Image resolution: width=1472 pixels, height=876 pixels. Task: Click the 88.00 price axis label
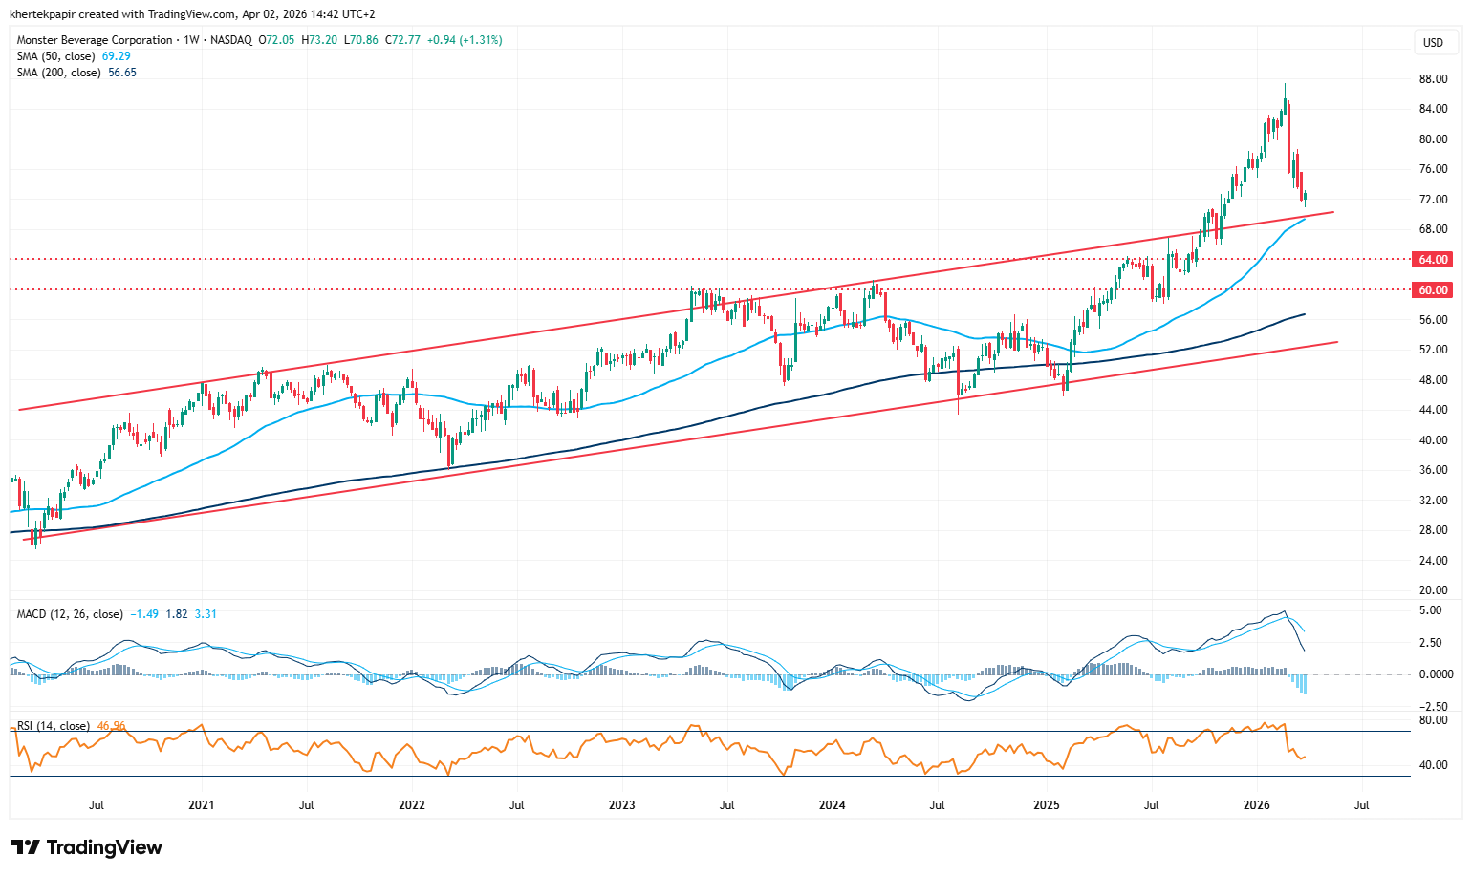[x=1432, y=79]
